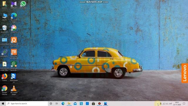Open the Lenovo folder on desktop
Viewport: 188px width, 106px height.
pyautogui.click(x=5, y=5)
